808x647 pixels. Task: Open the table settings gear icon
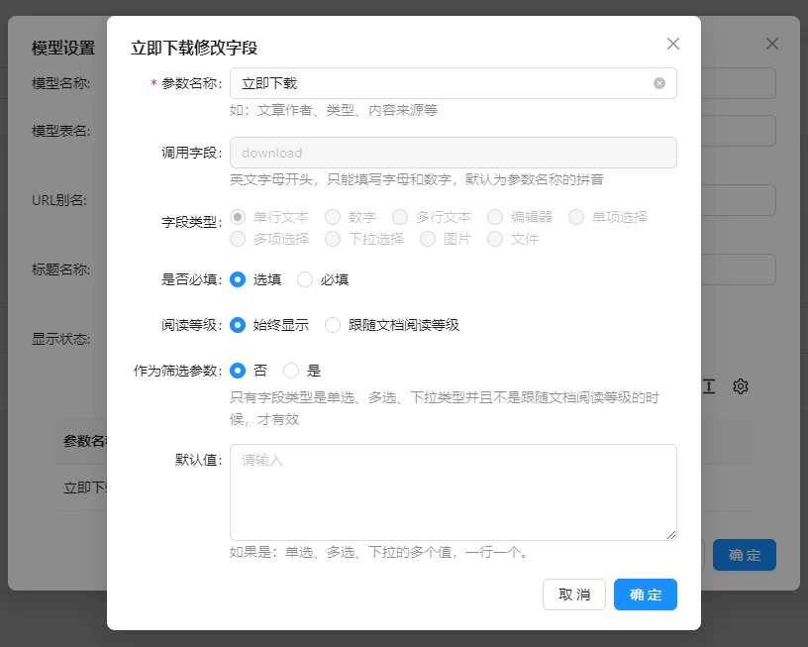[x=740, y=386]
